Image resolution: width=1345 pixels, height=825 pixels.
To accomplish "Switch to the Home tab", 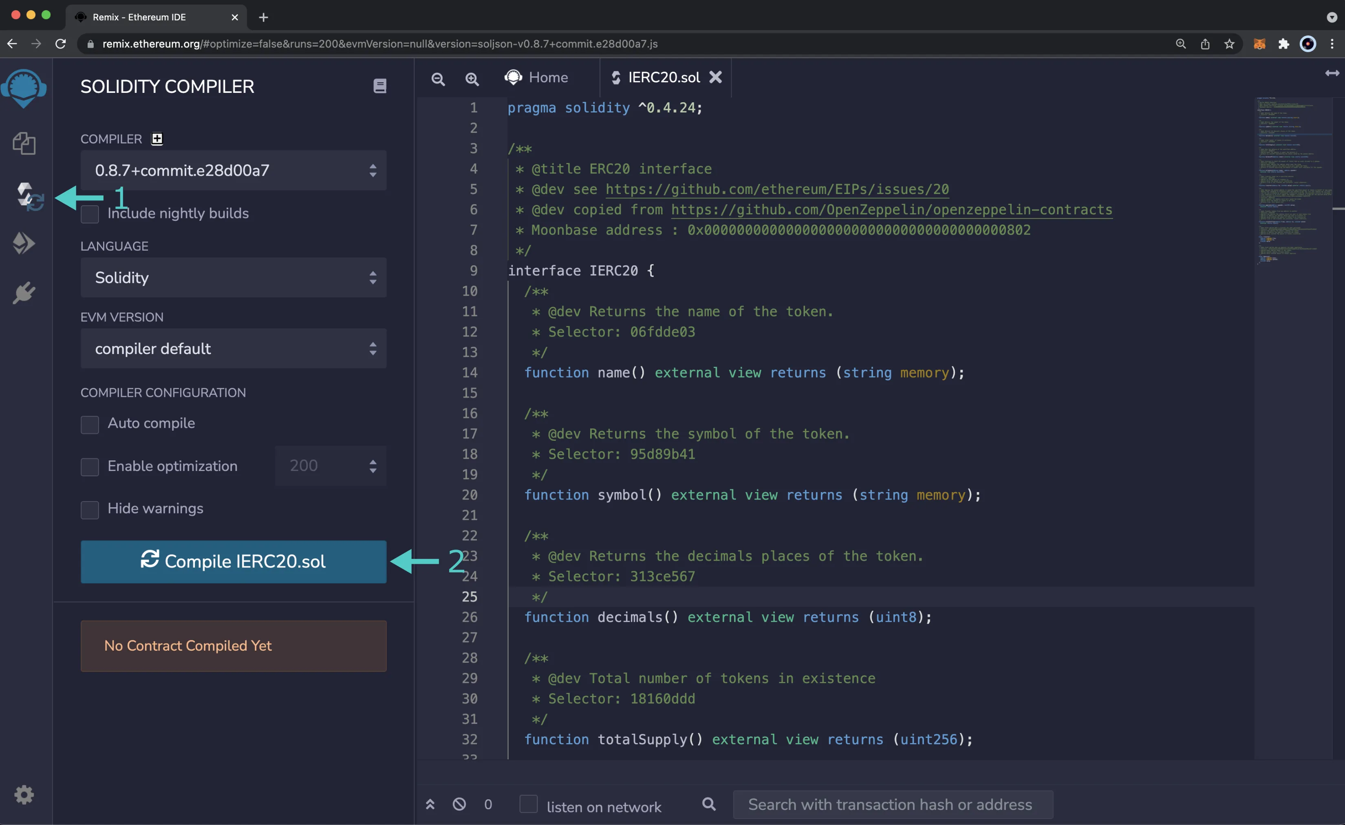I will tap(537, 77).
